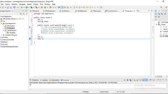Click the Coverage run icon in the toolbar
This screenshot has width=168, height=94.
(31, 7)
